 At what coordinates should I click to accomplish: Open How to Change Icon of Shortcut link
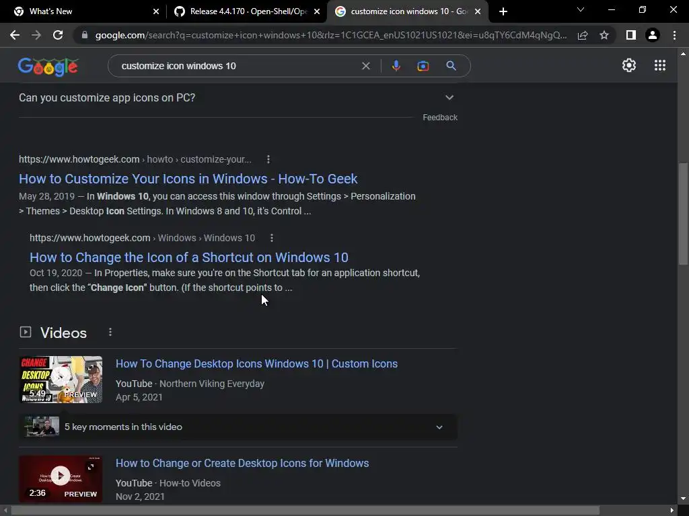189,257
